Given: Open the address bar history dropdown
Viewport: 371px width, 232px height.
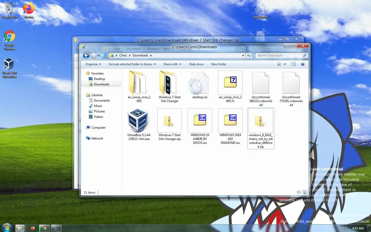Looking at the screenshot, I should tap(243, 55).
